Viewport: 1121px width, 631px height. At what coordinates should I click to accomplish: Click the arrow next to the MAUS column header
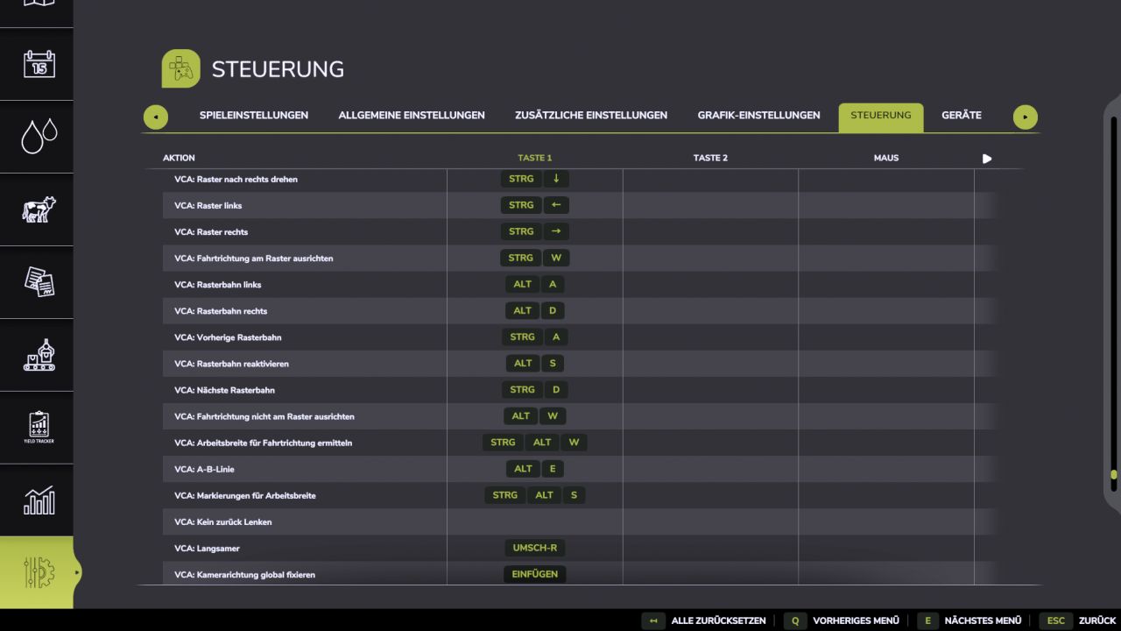[x=987, y=159]
